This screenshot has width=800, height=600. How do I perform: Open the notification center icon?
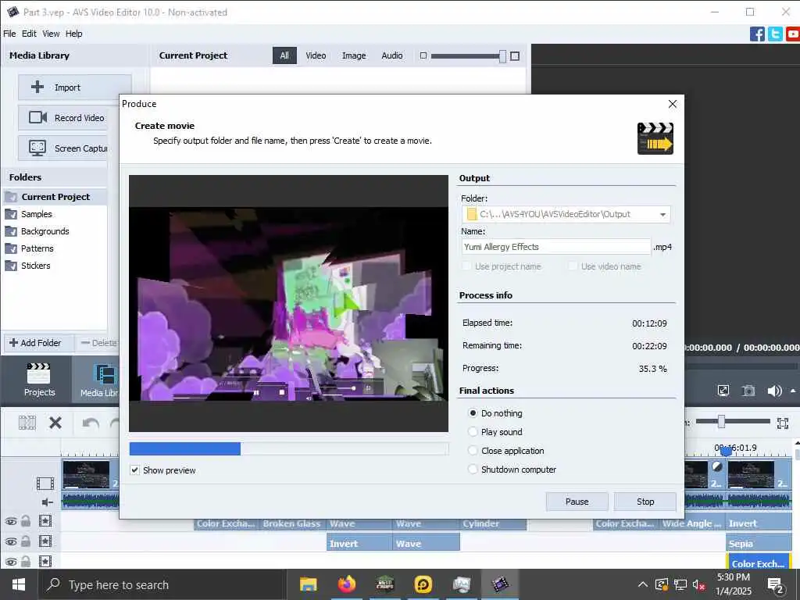click(776, 585)
